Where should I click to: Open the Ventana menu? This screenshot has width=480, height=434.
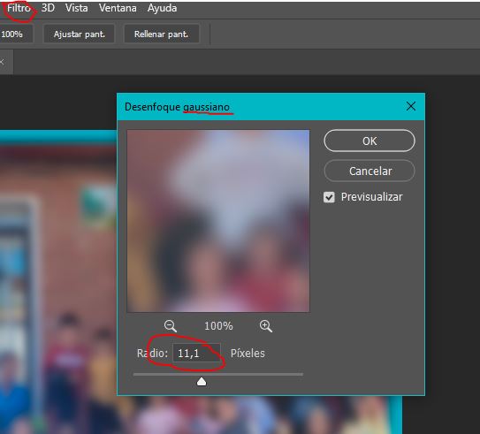pyautogui.click(x=118, y=8)
